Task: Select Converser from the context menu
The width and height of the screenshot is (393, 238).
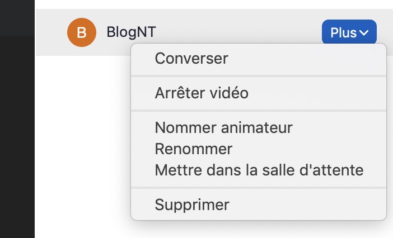Action: [x=191, y=58]
